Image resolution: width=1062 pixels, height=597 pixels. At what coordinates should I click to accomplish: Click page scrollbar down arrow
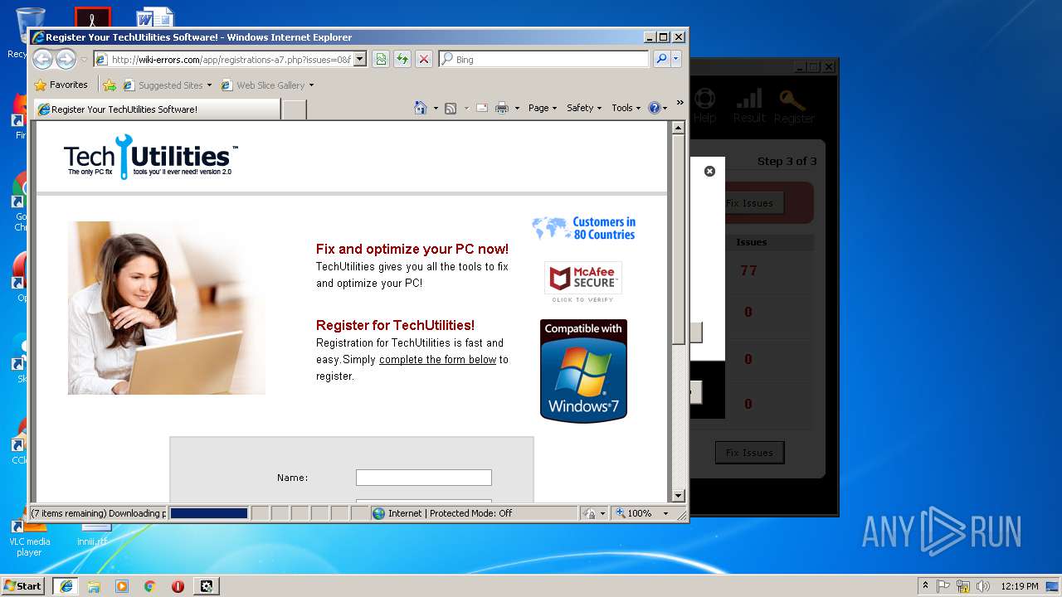[x=678, y=495]
